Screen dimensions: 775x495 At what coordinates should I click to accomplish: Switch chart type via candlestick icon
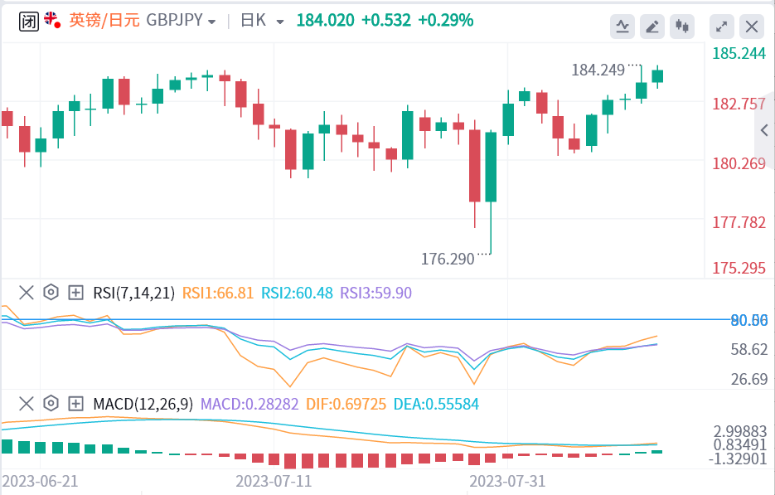click(x=682, y=27)
